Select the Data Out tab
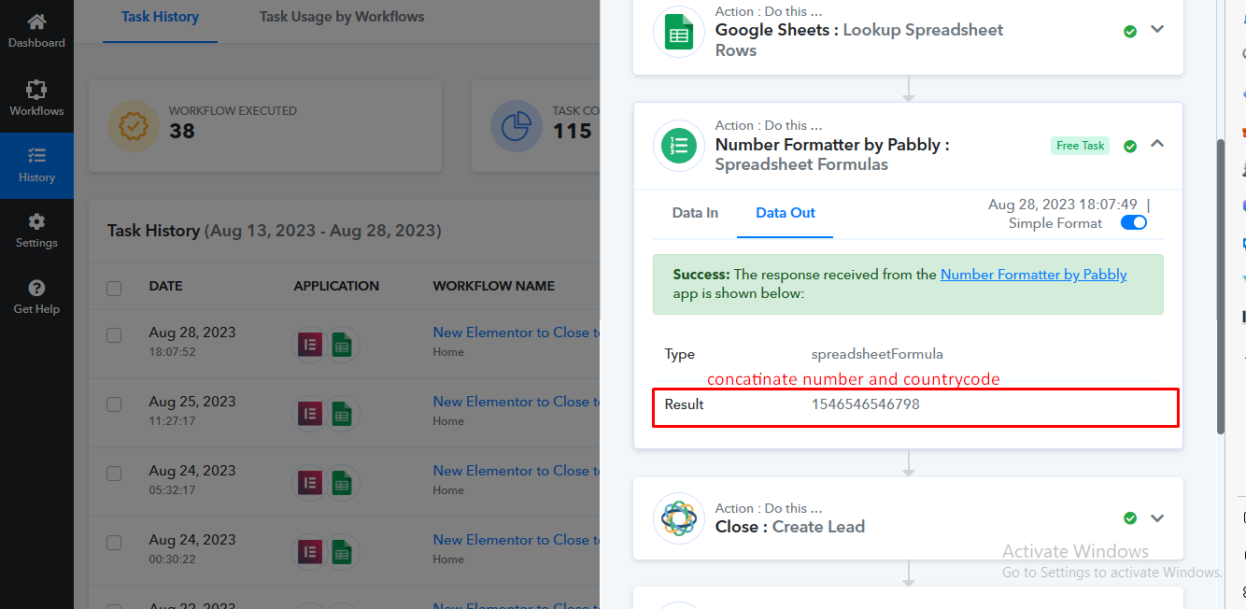1246x609 pixels. coord(786,213)
